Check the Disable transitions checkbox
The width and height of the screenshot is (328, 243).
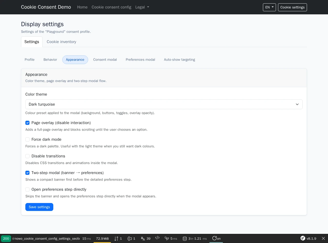click(x=27, y=156)
